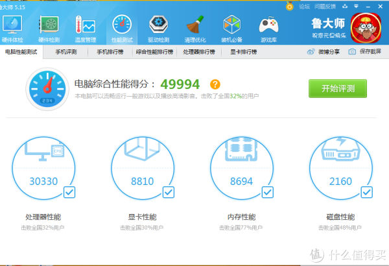Open the 游戏库 game library controller icon
The image size is (389, 266).
(x=268, y=25)
